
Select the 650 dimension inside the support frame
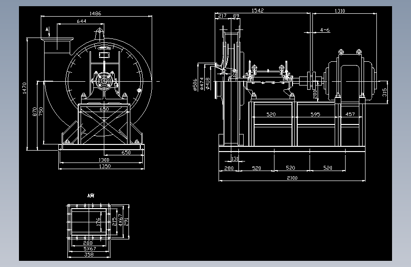(104, 109)
